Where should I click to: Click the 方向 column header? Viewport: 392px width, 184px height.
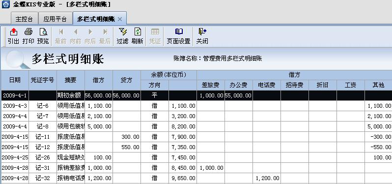(155, 85)
